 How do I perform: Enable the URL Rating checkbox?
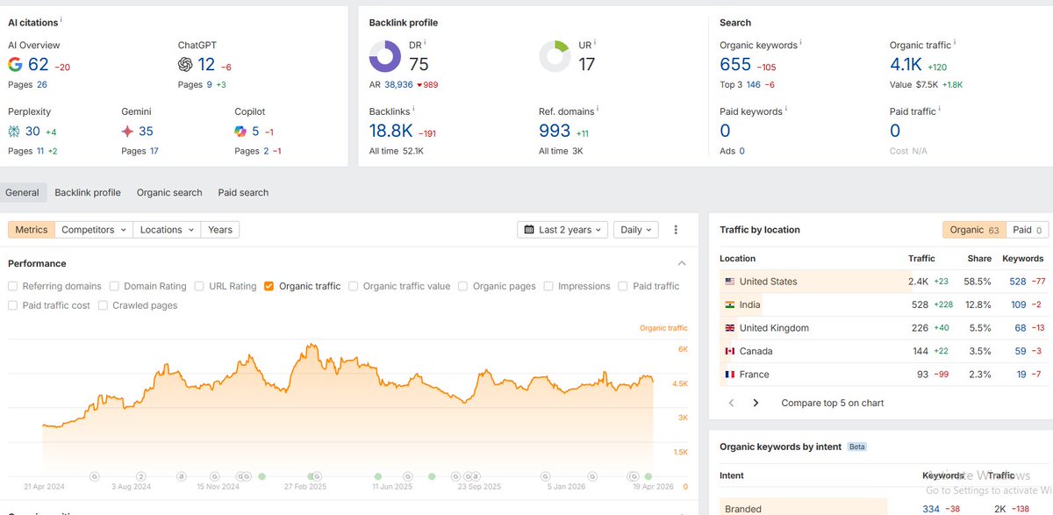[x=199, y=286]
